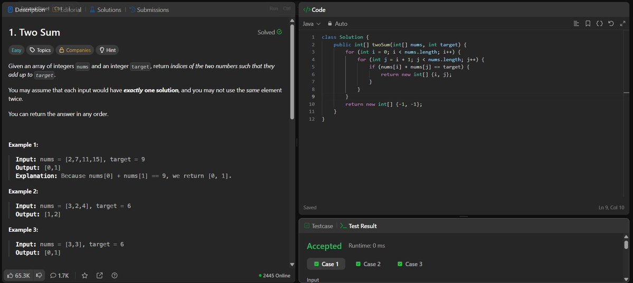Click description scrollbar down arrow
The image size is (633, 283).
coord(292,265)
